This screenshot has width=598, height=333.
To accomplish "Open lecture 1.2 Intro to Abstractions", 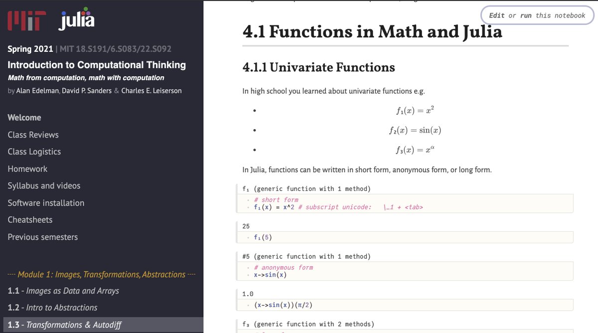I will click(x=52, y=308).
